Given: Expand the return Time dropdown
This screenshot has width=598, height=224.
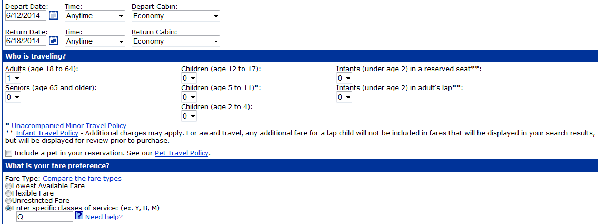Looking at the screenshot, I should 94,41.
